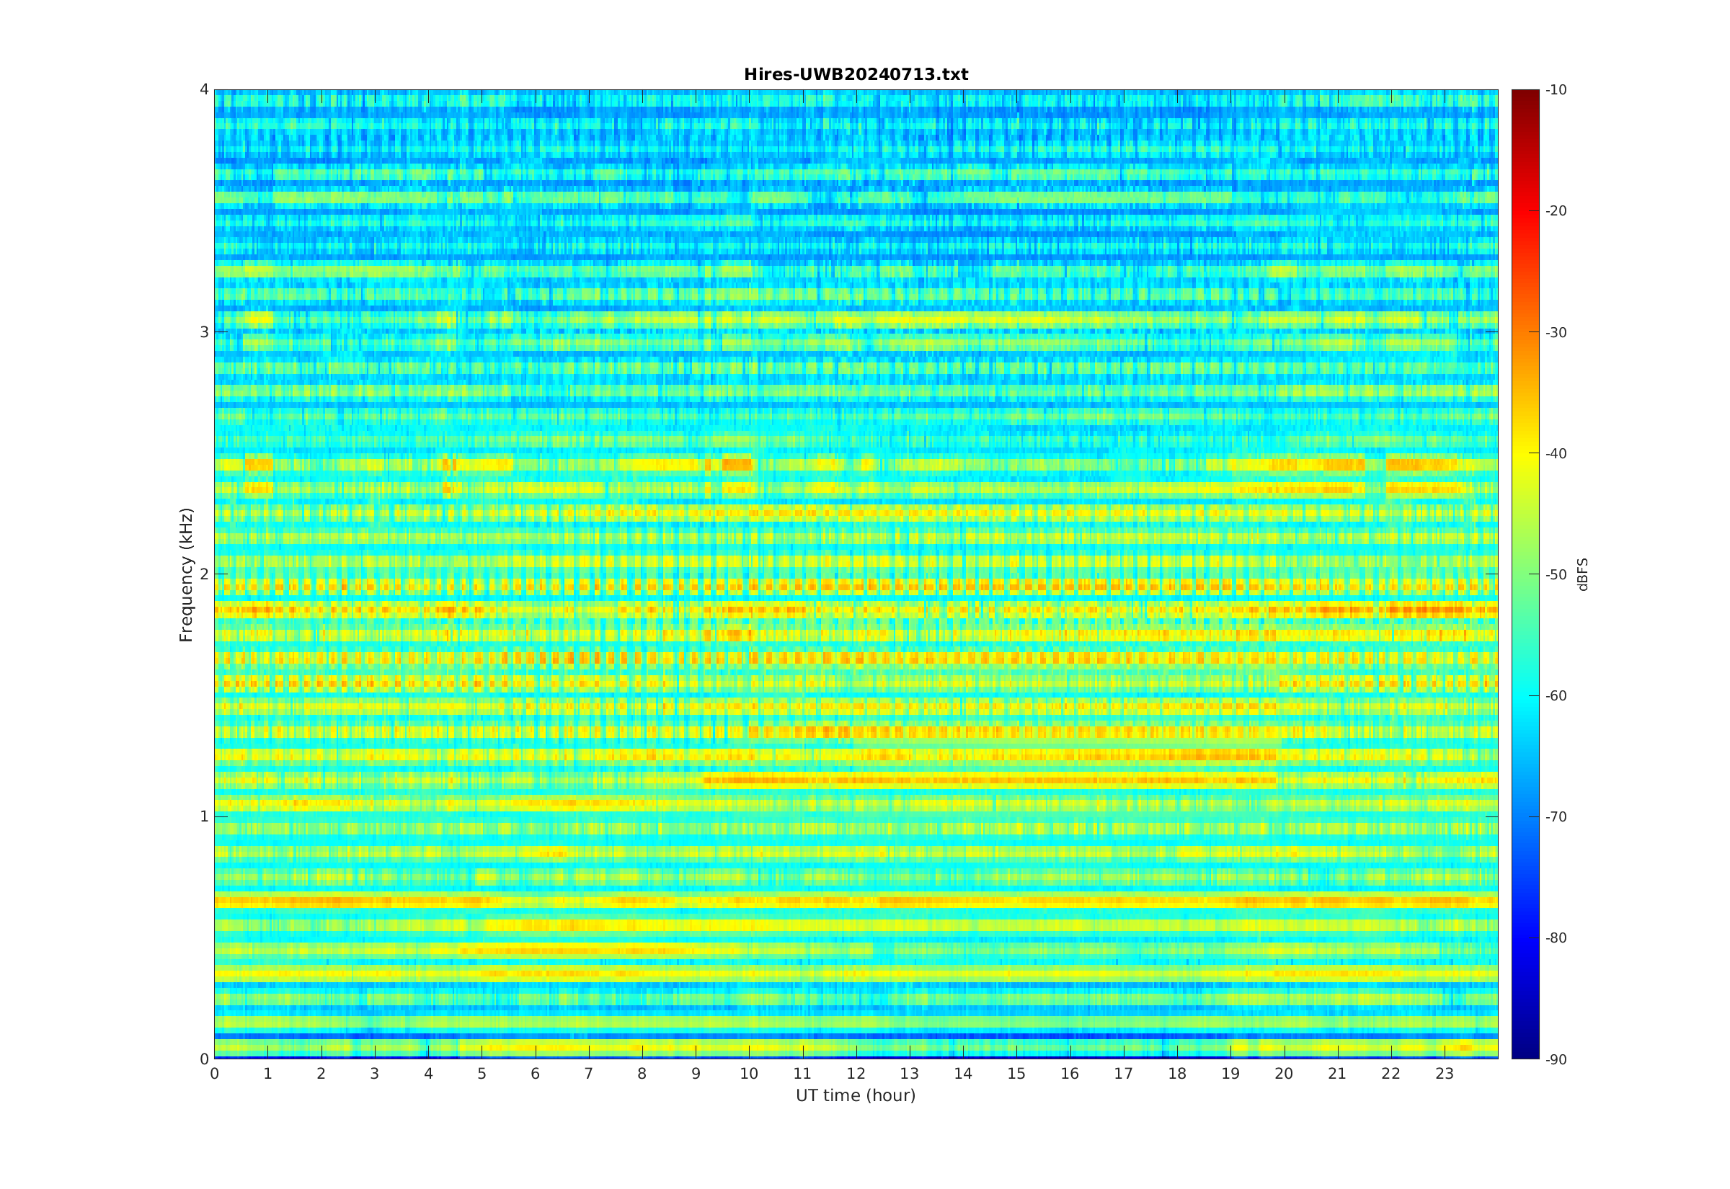Click the UT time tick label '8'

tap(642, 1074)
